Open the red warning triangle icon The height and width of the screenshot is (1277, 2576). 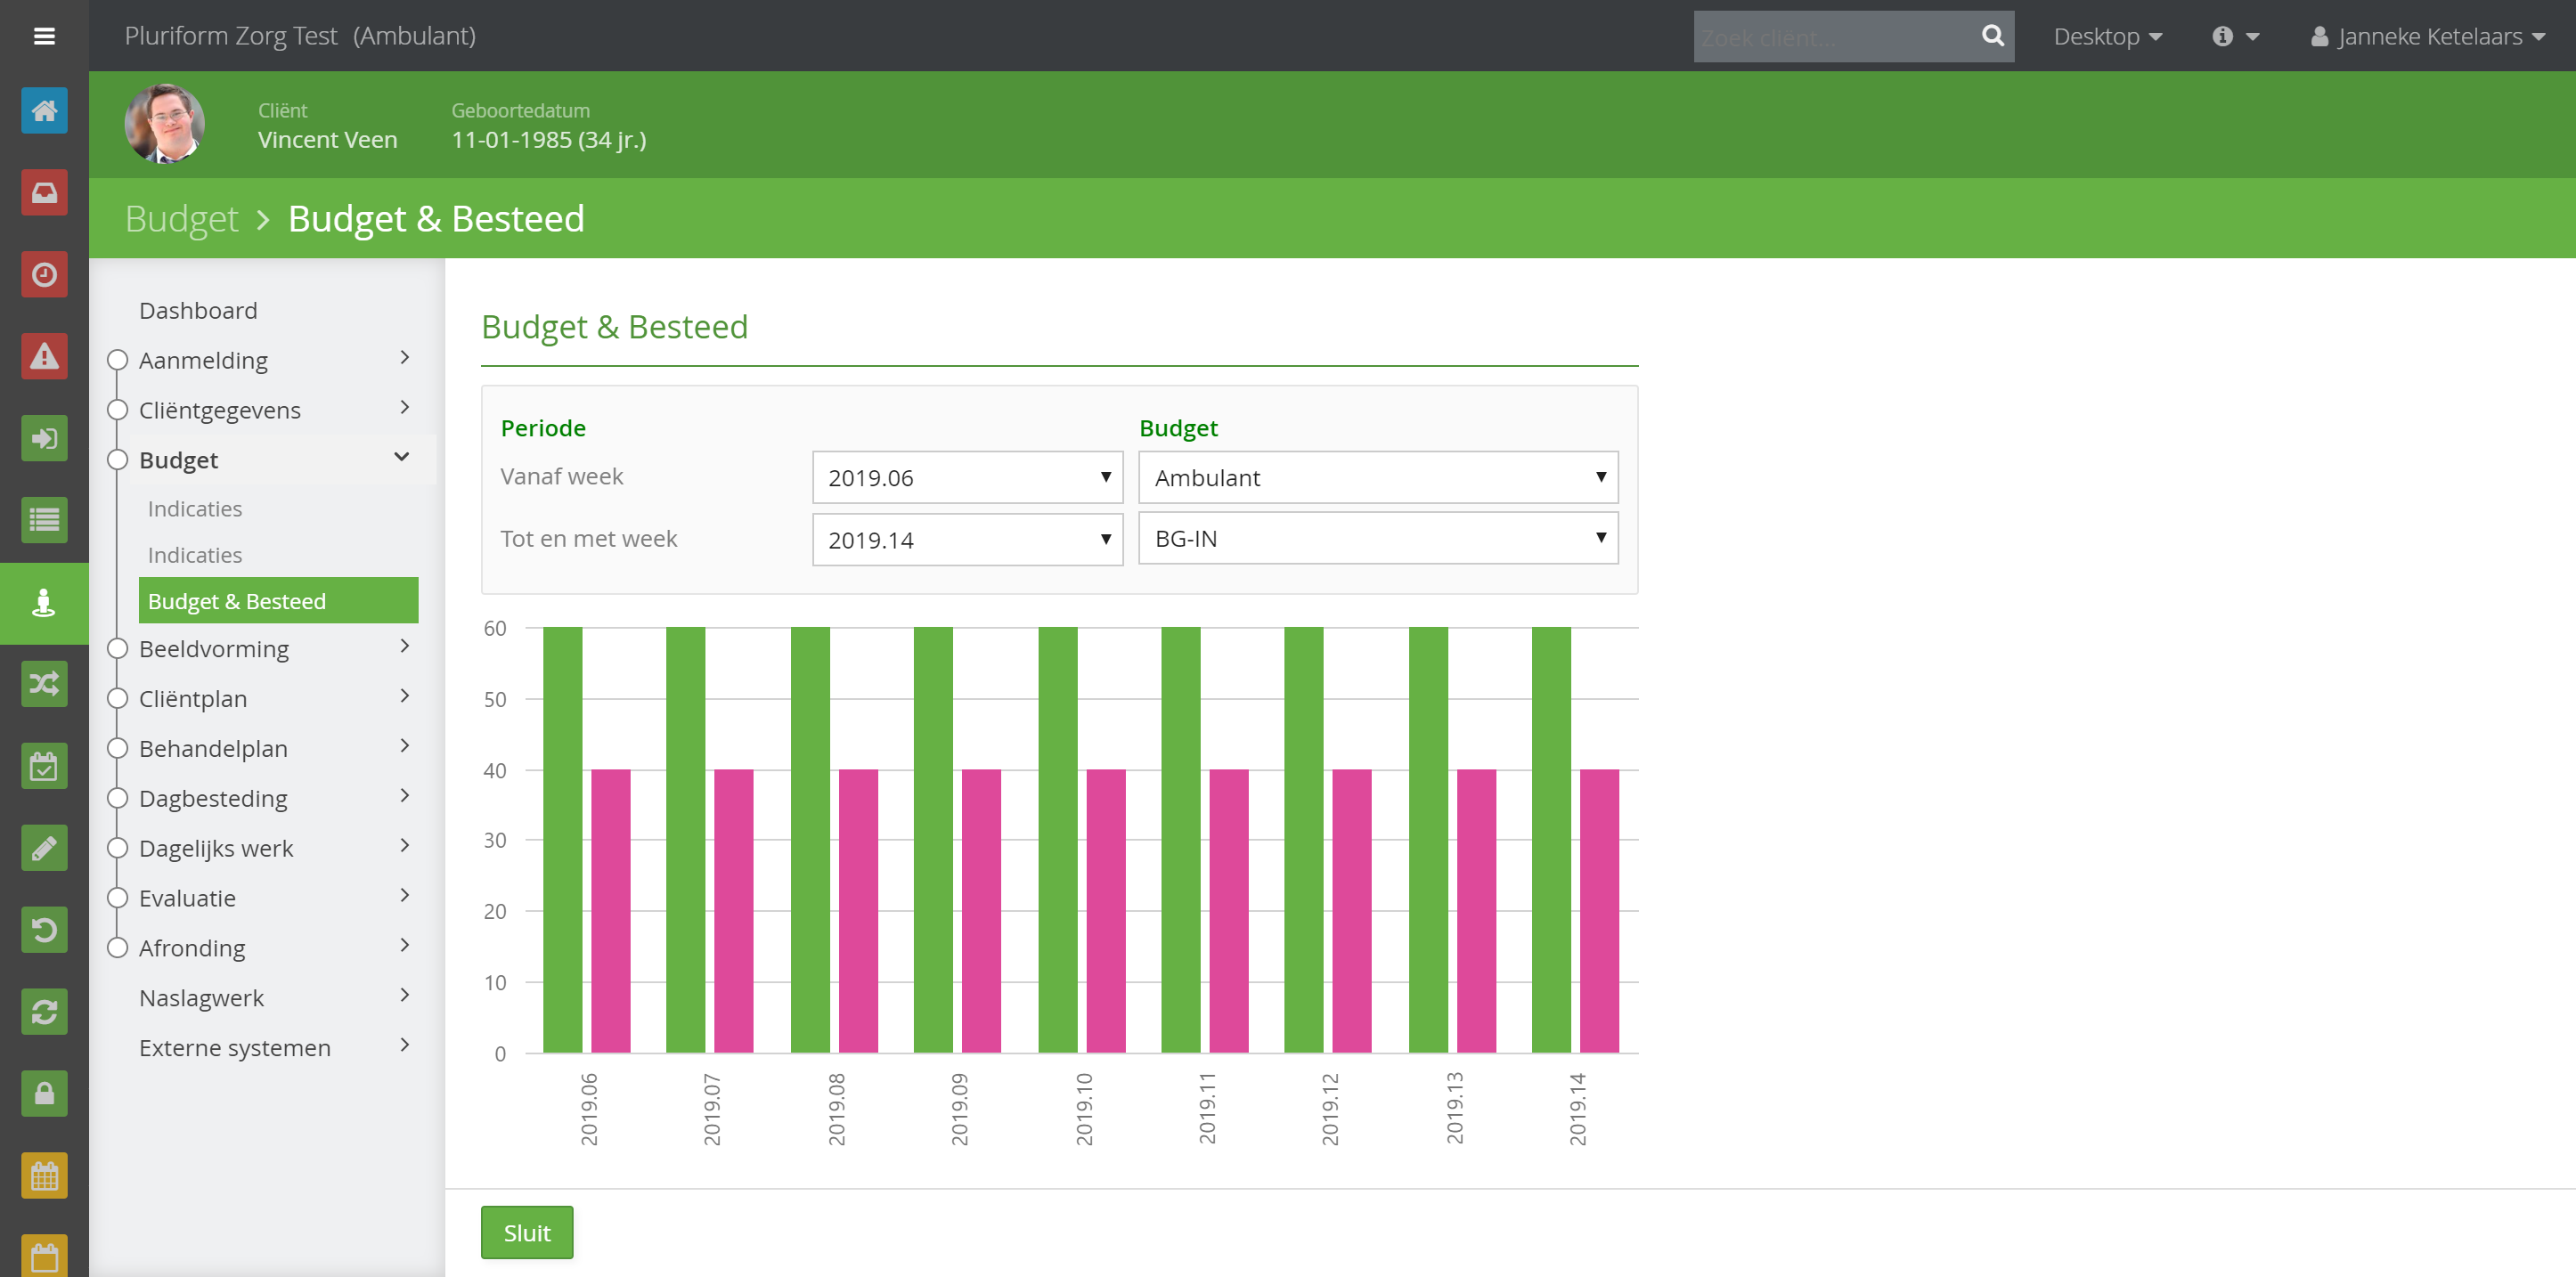tap(44, 356)
